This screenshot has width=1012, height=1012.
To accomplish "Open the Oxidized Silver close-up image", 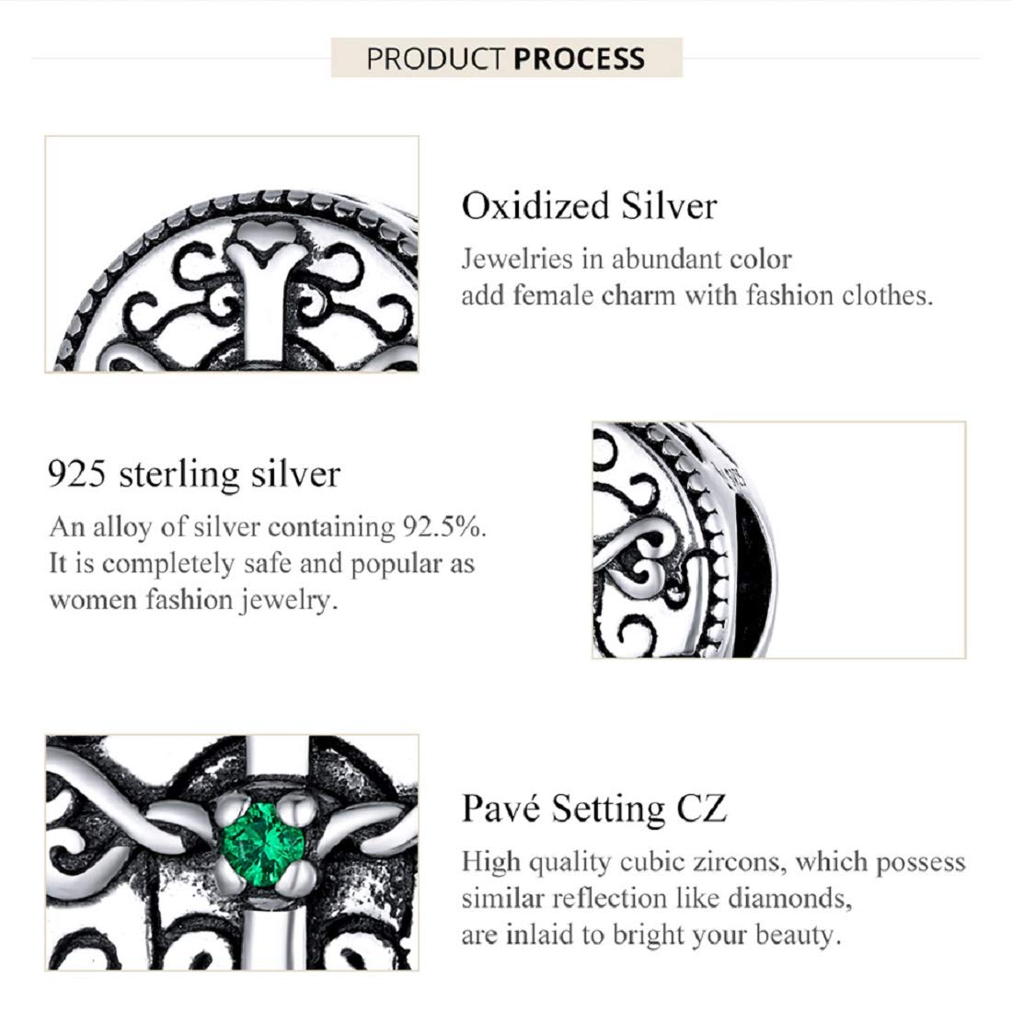I will [x=231, y=254].
